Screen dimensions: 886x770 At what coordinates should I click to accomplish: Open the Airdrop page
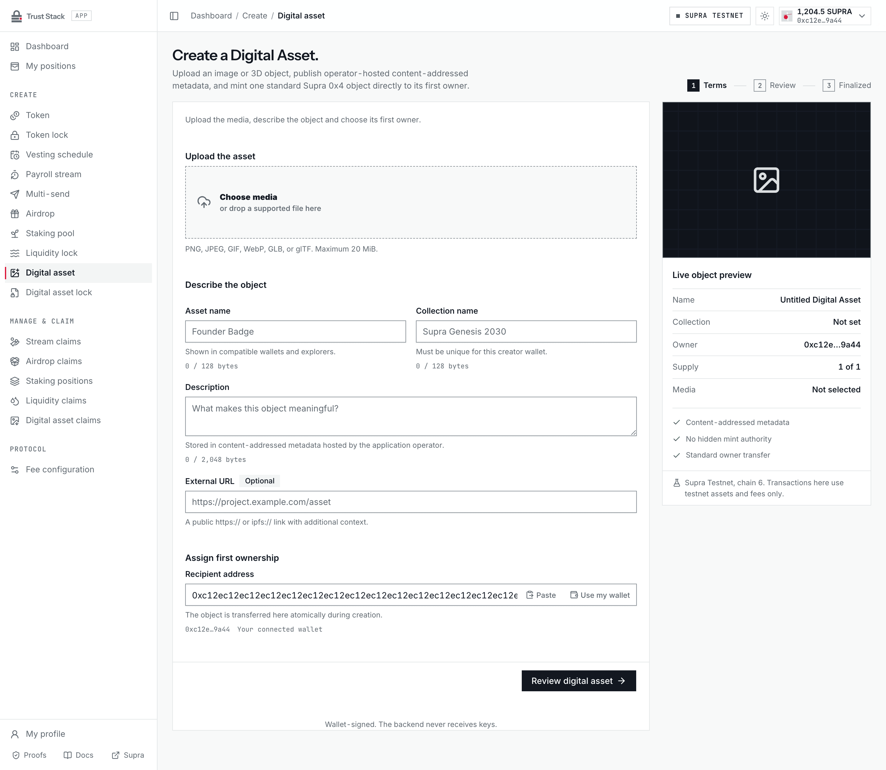point(78,213)
